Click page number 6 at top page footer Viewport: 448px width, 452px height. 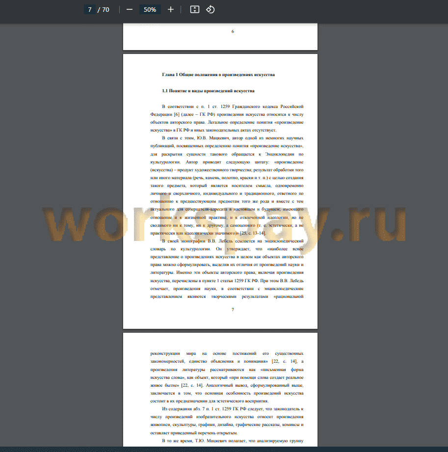pos(233,31)
